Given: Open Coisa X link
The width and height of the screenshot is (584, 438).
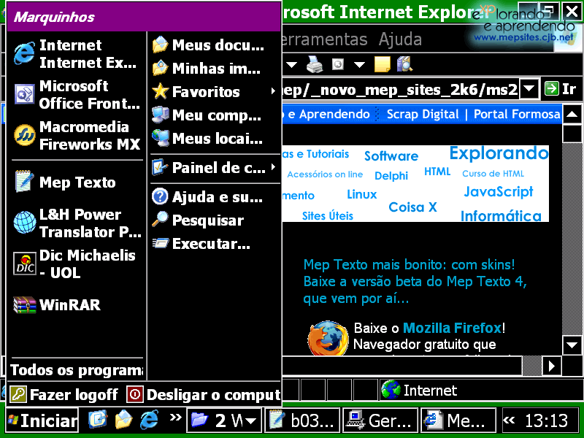Looking at the screenshot, I should pyautogui.click(x=412, y=207).
